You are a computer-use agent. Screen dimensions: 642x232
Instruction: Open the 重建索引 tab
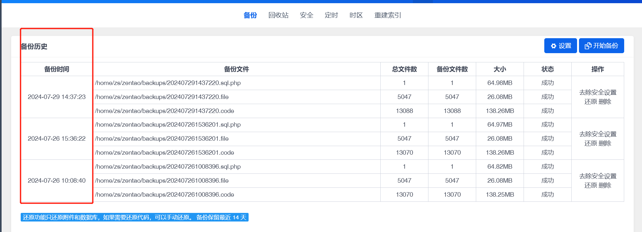click(x=387, y=15)
